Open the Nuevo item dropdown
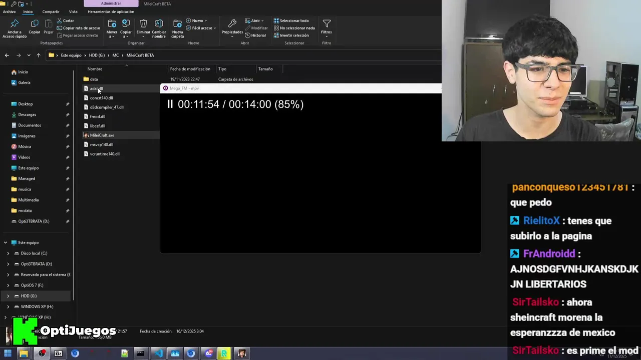The image size is (641, 360). (x=196, y=20)
